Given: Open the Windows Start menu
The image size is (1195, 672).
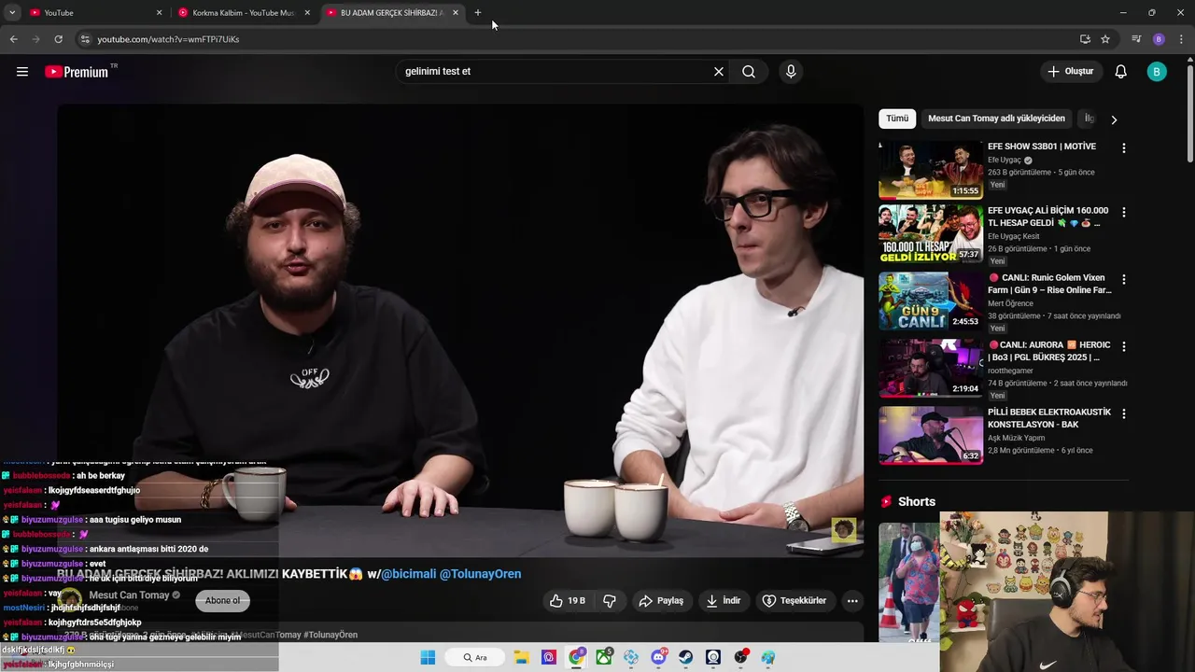Looking at the screenshot, I should [x=428, y=657].
